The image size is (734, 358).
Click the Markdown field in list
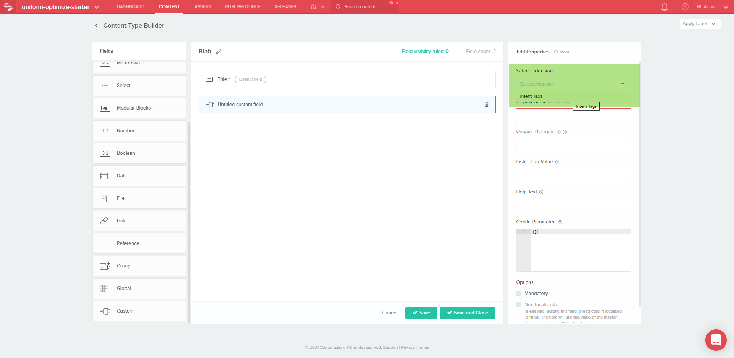tap(139, 67)
